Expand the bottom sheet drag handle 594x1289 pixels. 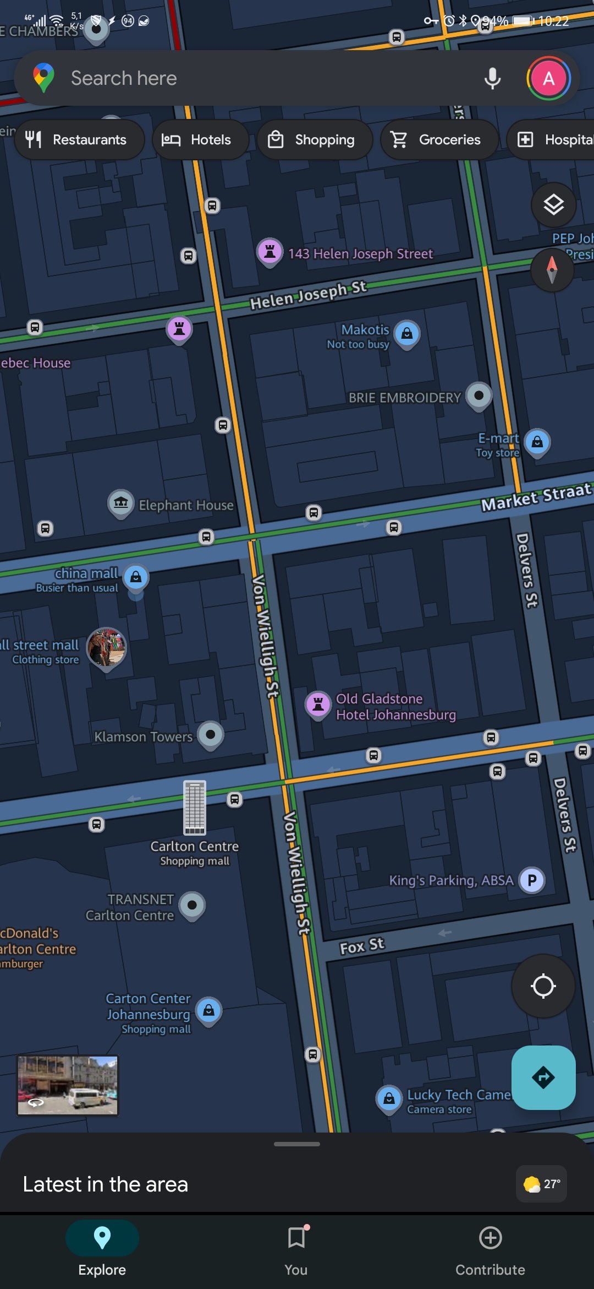(x=297, y=1144)
